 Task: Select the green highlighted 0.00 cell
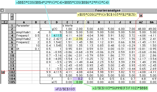click(78, 82)
